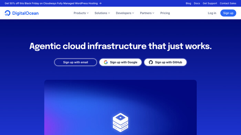Go to the Pricing page
This screenshot has width=241, height=135.
click(165, 13)
